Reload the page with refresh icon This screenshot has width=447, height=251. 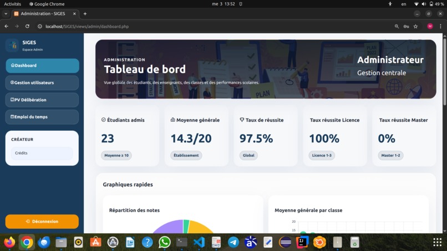click(27, 26)
